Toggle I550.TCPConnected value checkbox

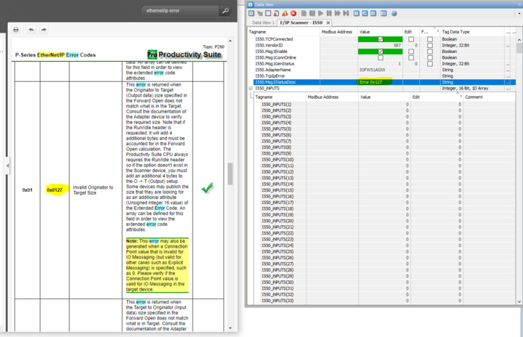tap(380, 39)
